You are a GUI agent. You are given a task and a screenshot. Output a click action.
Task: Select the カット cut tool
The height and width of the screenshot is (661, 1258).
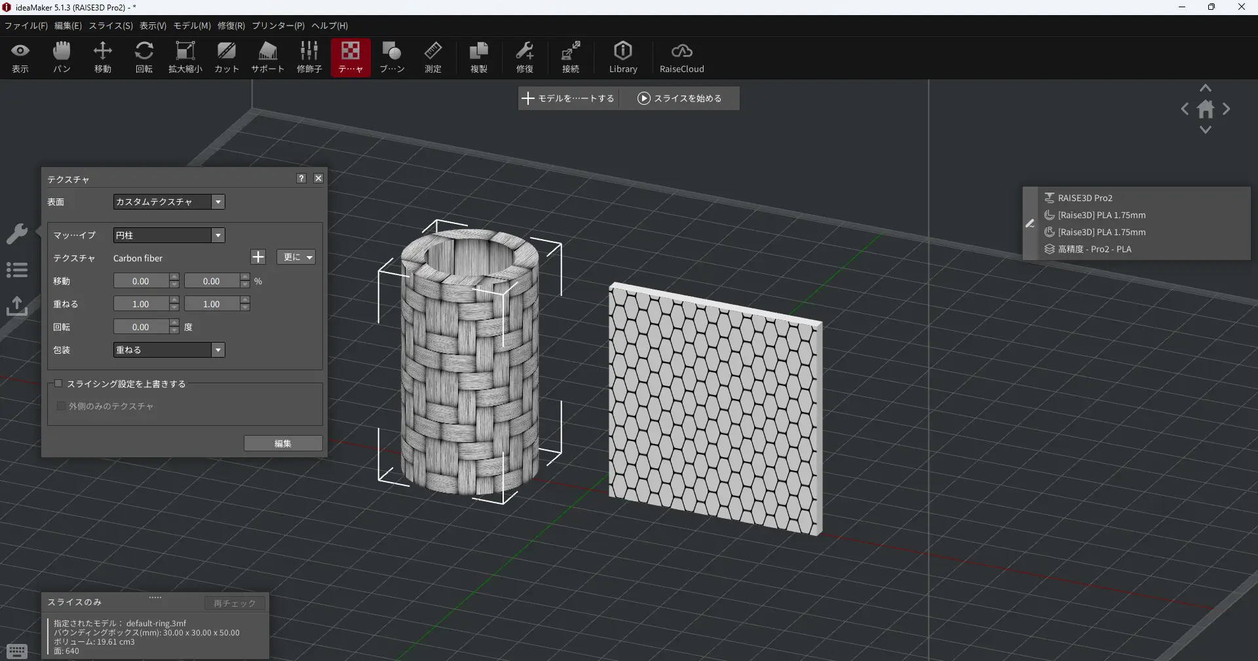[x=227, y=57]
